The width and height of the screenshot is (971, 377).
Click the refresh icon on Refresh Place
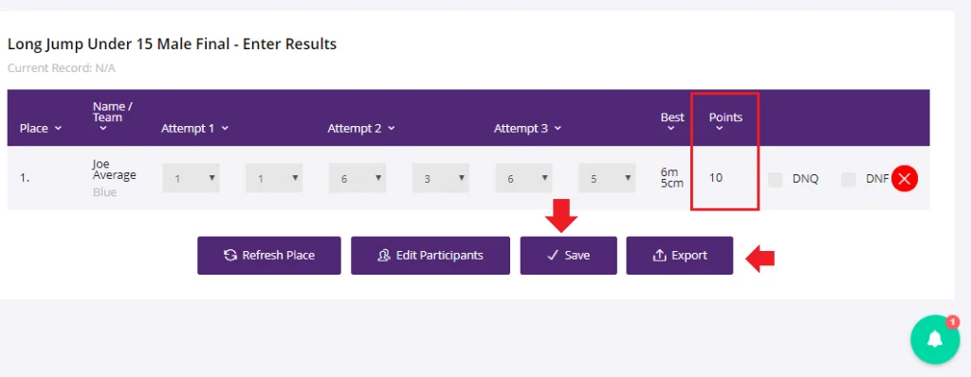click(x=230, y=255)
